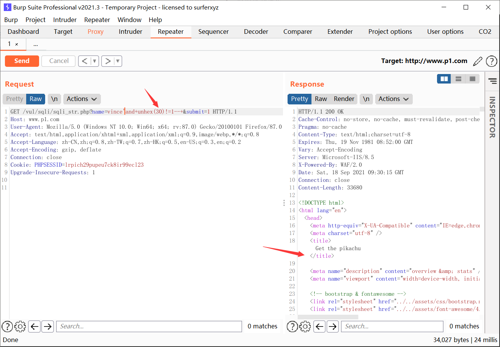Add new Repeater tab with ellipsis
This screenshot has width=500, height=347.
tap(36, 45)
